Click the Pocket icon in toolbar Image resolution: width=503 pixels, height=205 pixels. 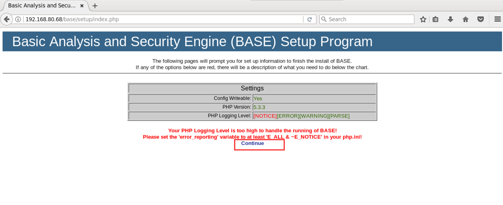pos(480,19)
